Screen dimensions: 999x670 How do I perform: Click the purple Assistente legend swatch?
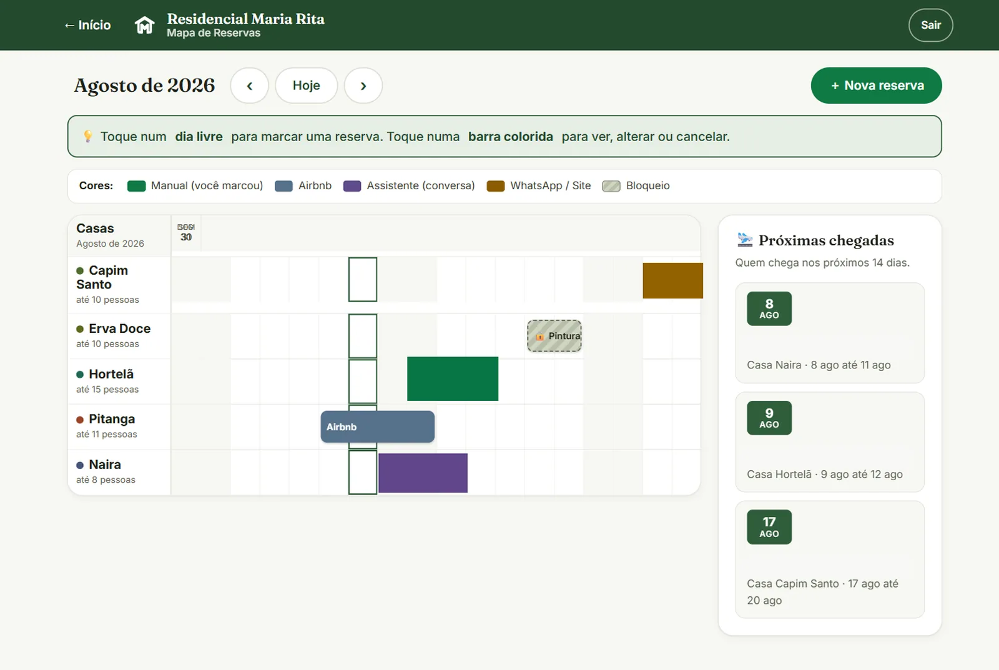352,186
